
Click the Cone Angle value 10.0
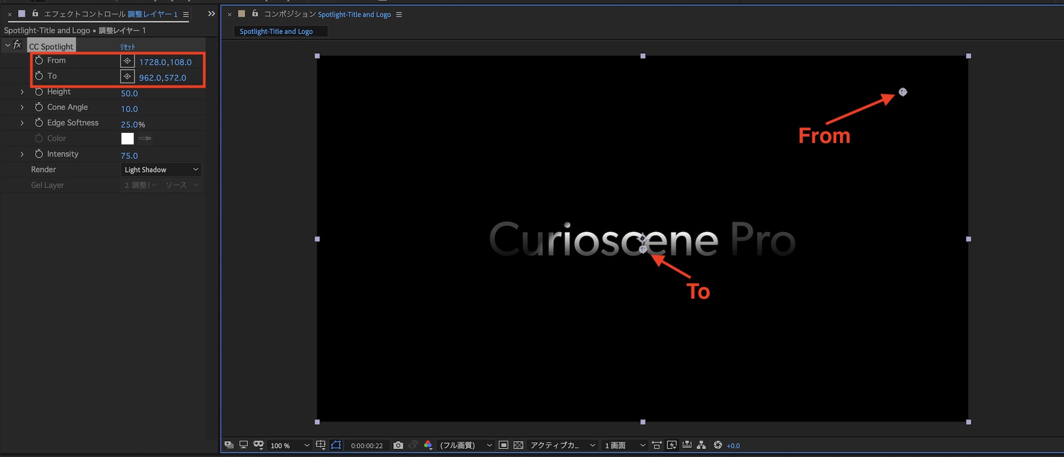[129, 109]
